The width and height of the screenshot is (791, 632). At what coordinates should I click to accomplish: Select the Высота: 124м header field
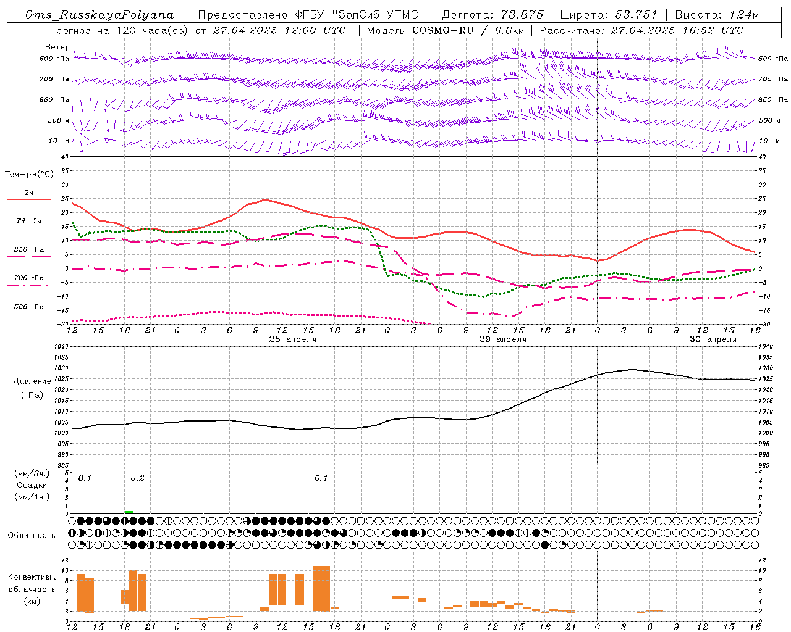pos(717,15)
